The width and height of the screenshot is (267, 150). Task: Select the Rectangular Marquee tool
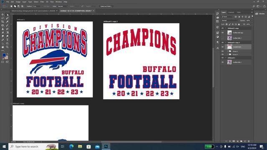tap(7, 15)
